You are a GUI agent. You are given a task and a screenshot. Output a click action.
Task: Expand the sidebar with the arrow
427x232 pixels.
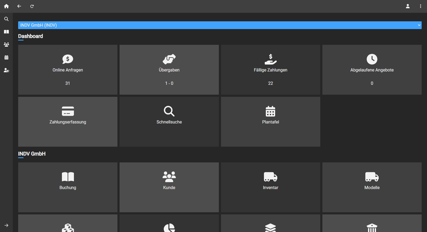click(x=6, y=225)
